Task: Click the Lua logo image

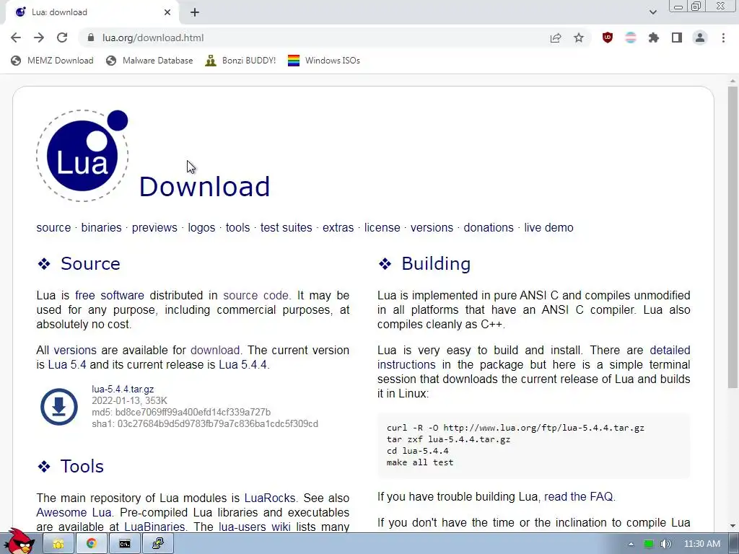Action: pos(82,156)
